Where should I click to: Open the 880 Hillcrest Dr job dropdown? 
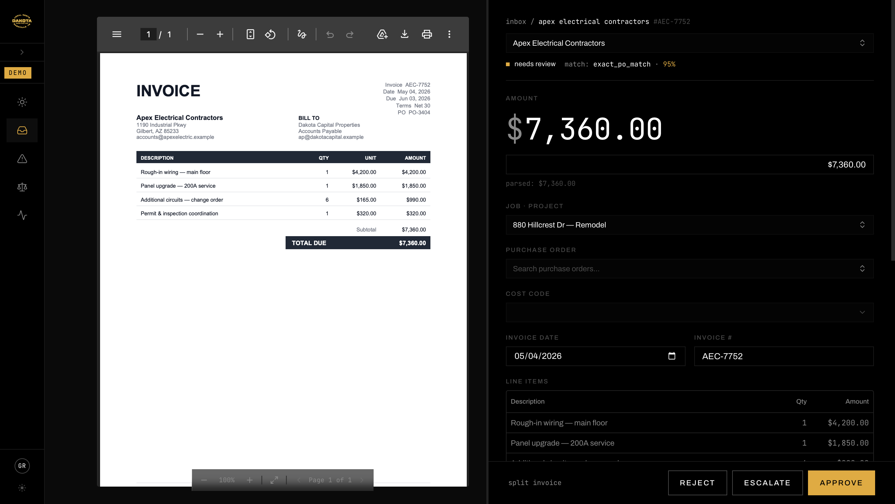point(689,225)
